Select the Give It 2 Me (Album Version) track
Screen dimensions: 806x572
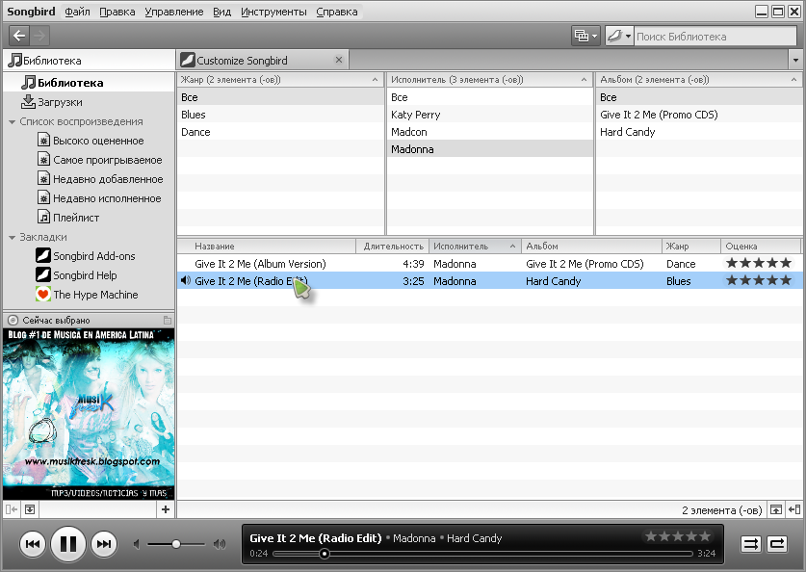point(489,264)
